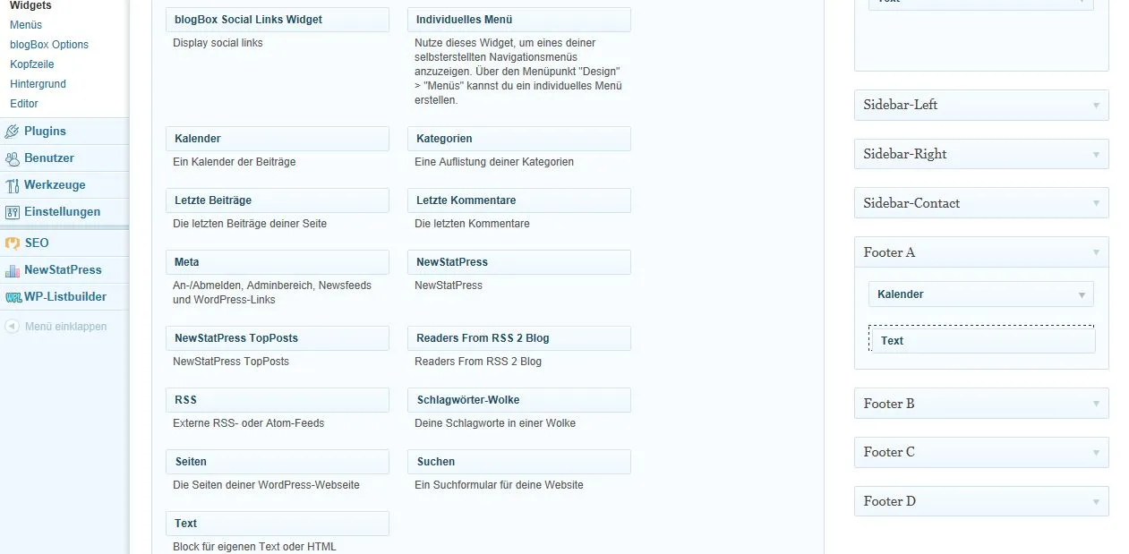Open Menüs in the Design submenu
1129x554 pixels.
26,25
